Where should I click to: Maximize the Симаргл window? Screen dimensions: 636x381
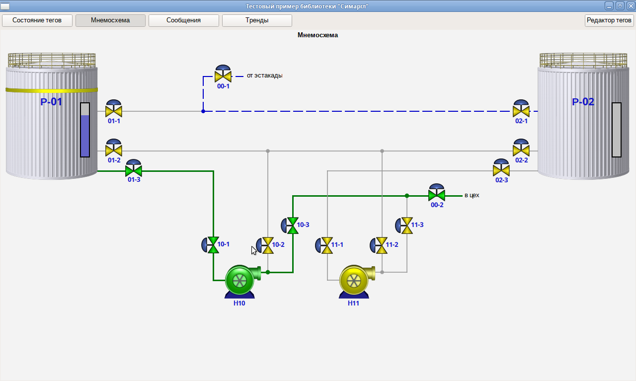pos(620,6)
